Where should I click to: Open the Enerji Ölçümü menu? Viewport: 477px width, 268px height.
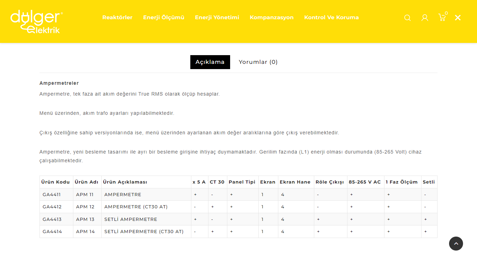163,17
